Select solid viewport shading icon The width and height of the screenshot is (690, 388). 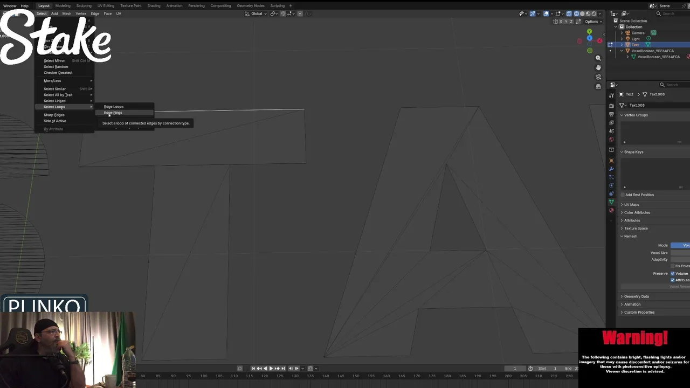(582, 13)
